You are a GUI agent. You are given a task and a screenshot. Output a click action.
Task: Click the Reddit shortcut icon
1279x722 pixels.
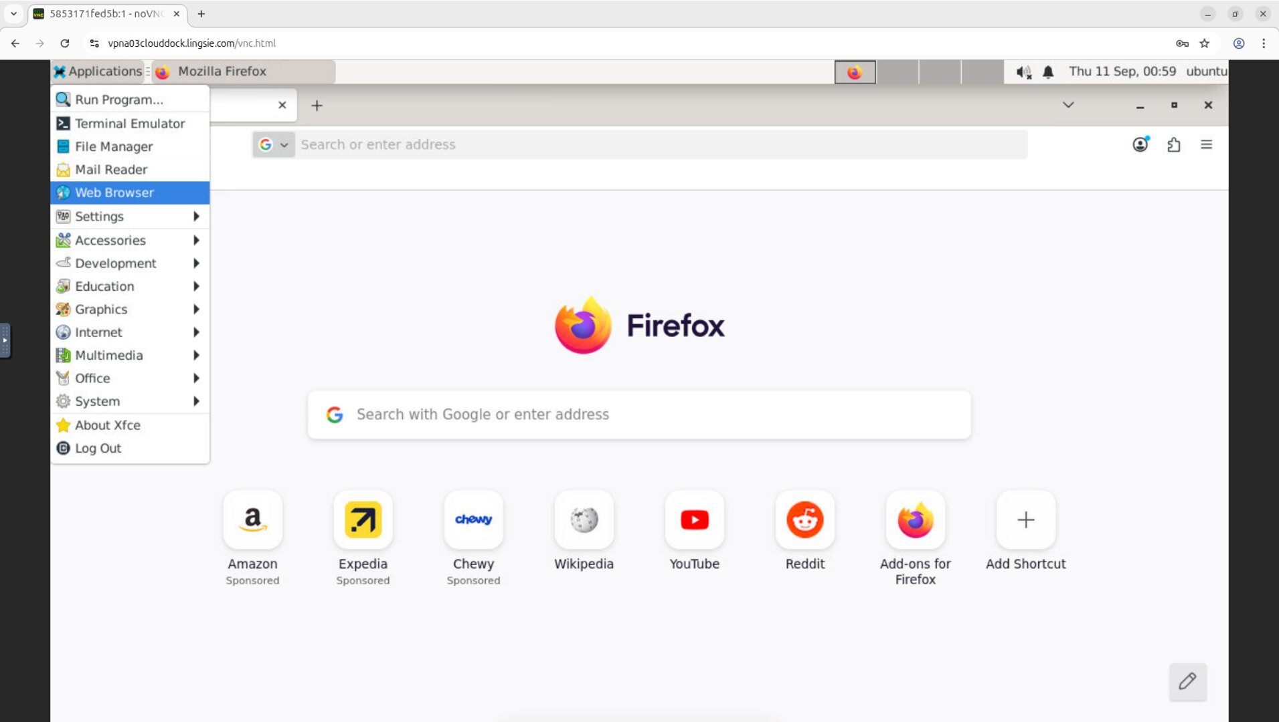pyautogui.click(x=804, y=520)
